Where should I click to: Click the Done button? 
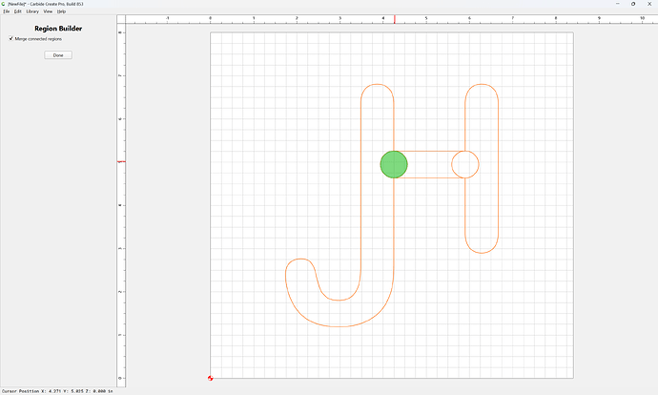click(58, 55)
